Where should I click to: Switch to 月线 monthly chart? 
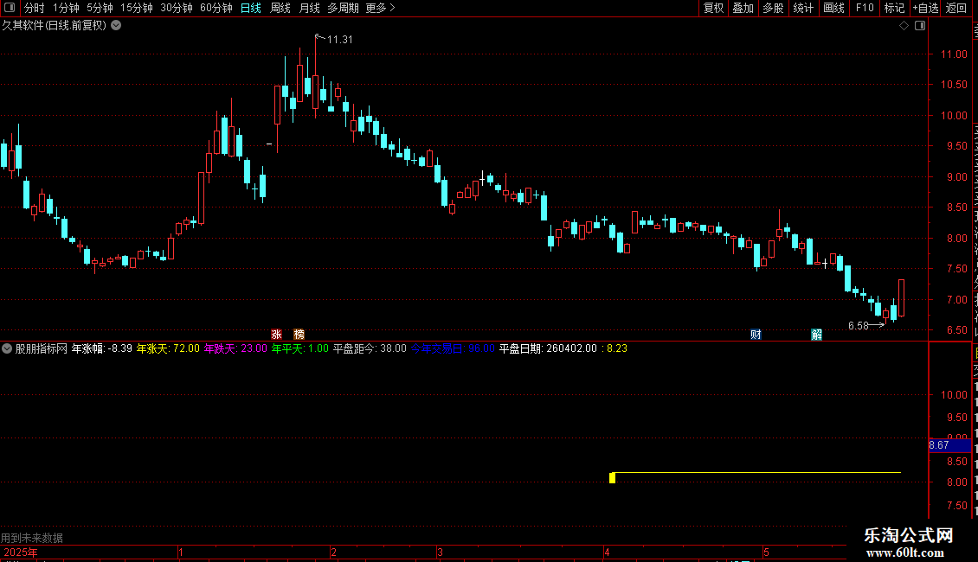pos(309,8)
